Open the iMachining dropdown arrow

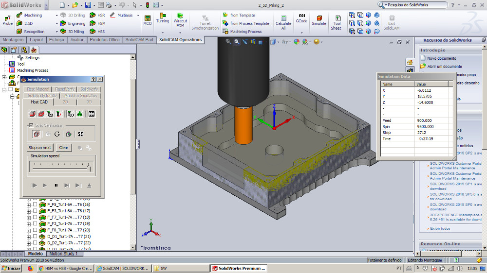[56, 15]
